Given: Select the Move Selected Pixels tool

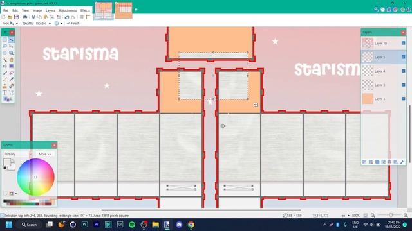Looking at the screenshot, I should (11, 40).
